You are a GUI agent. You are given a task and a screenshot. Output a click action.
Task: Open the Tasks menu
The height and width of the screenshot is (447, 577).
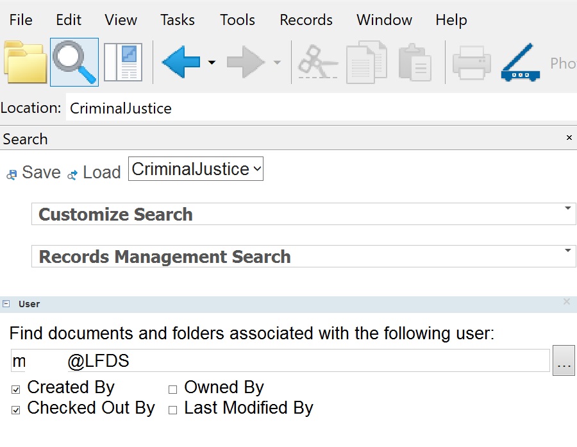(178, 20)
